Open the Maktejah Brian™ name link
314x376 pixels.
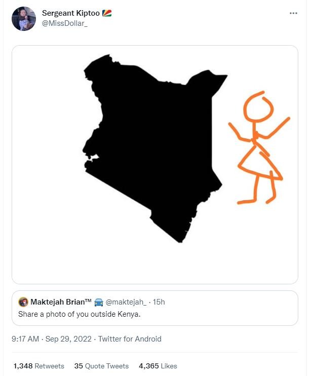point(61,303)
